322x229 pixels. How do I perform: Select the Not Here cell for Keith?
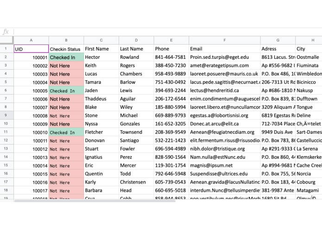pos(66,65)
